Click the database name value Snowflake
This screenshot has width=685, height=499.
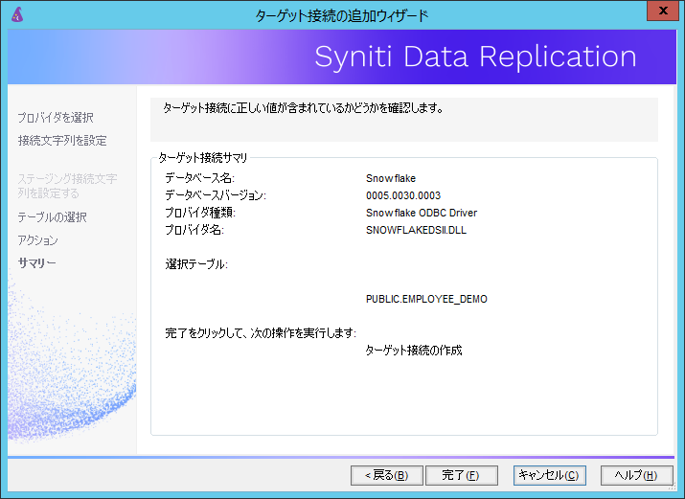coord(391,178)
